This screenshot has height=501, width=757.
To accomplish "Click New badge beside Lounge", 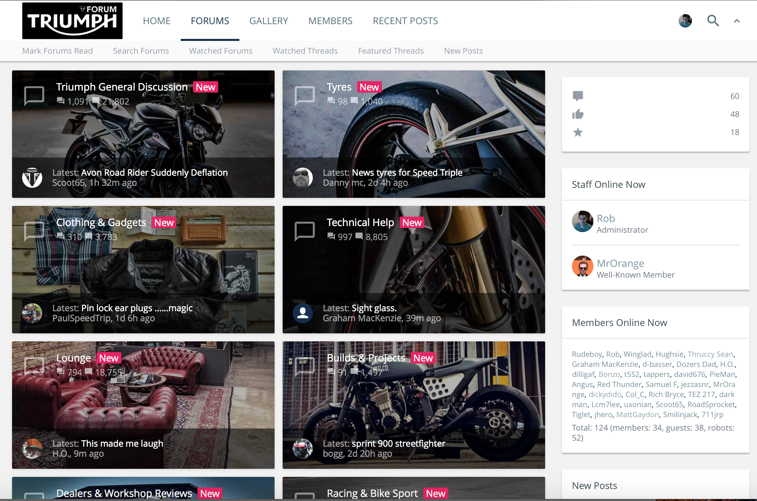I will (x=109, y=358).
